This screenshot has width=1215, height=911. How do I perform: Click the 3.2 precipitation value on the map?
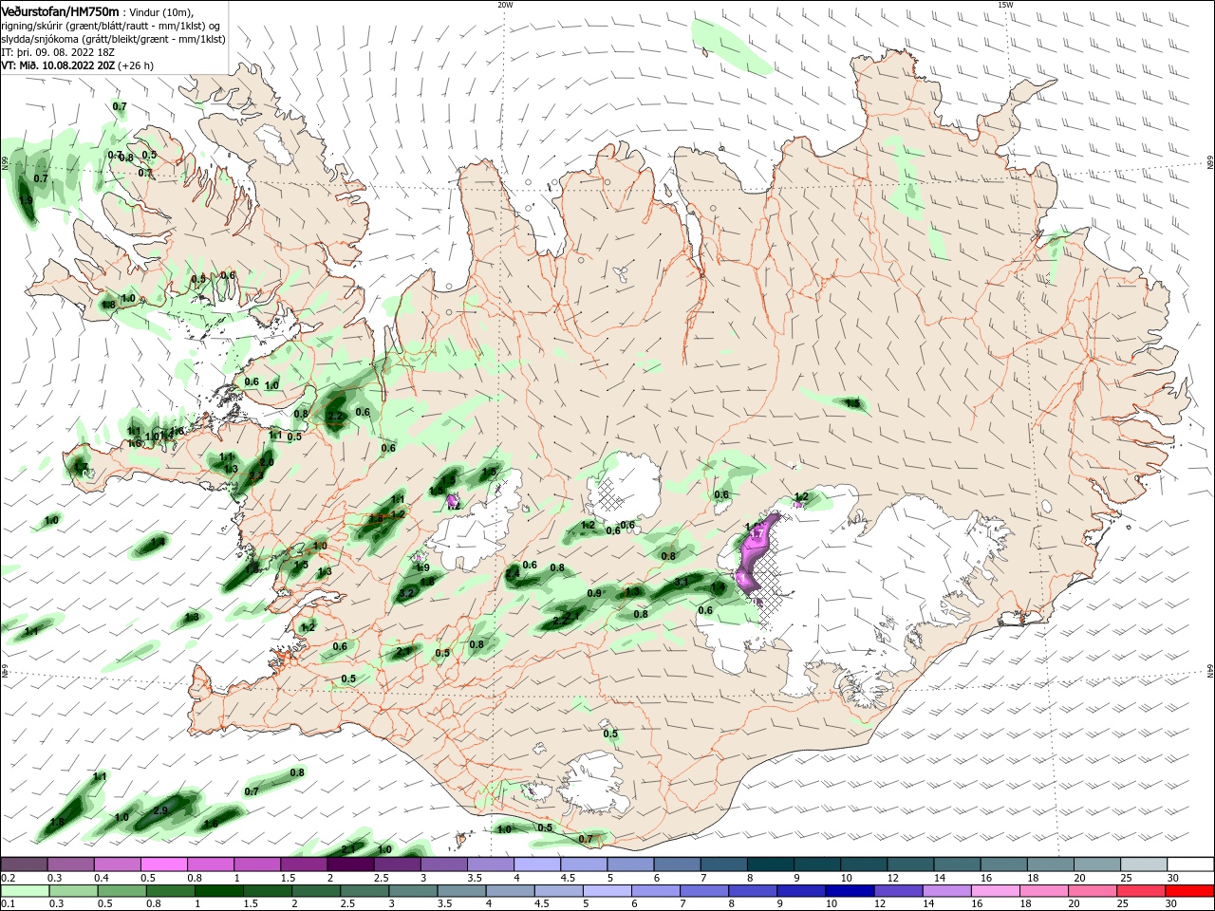406,593
